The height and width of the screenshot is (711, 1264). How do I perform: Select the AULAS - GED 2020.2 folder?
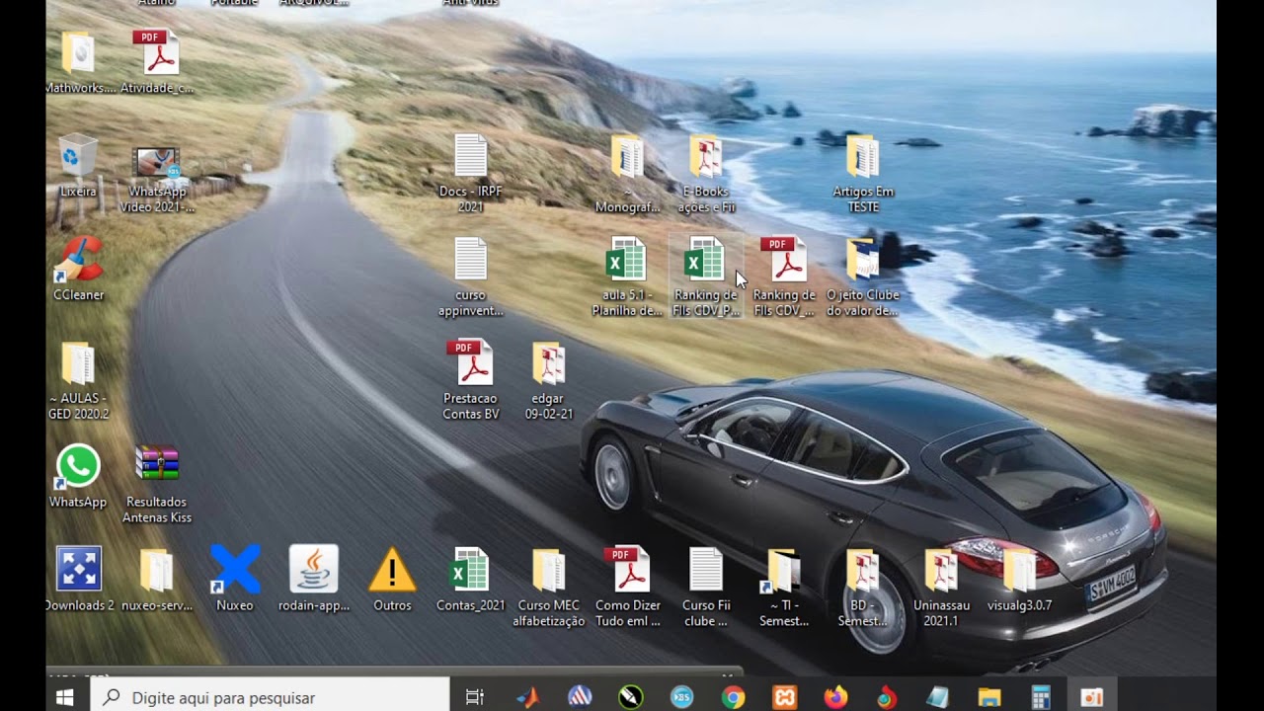click(78, 364)
